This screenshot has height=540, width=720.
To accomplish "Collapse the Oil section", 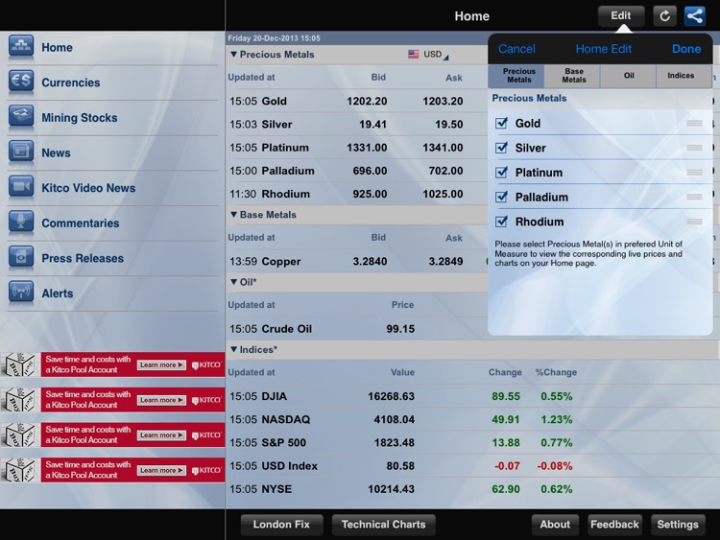I will (x=233, y=282).
